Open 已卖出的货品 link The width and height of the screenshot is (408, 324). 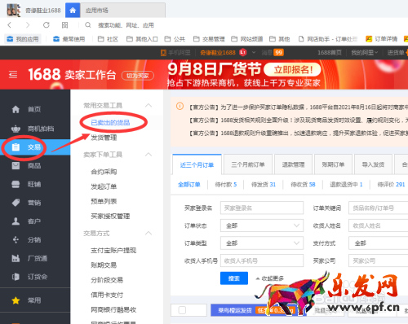tap(110, 123)
